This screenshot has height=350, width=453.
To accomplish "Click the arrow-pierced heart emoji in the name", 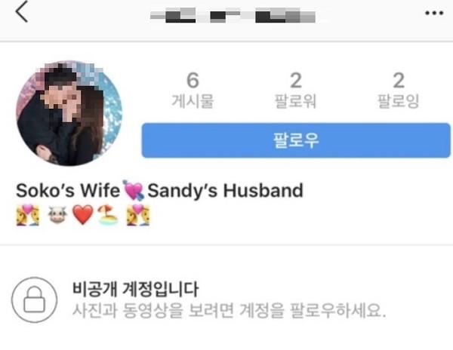I will click(133, 190).
